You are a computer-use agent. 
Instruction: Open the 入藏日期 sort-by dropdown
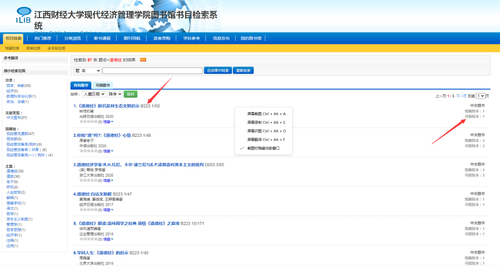pos(93,94)
